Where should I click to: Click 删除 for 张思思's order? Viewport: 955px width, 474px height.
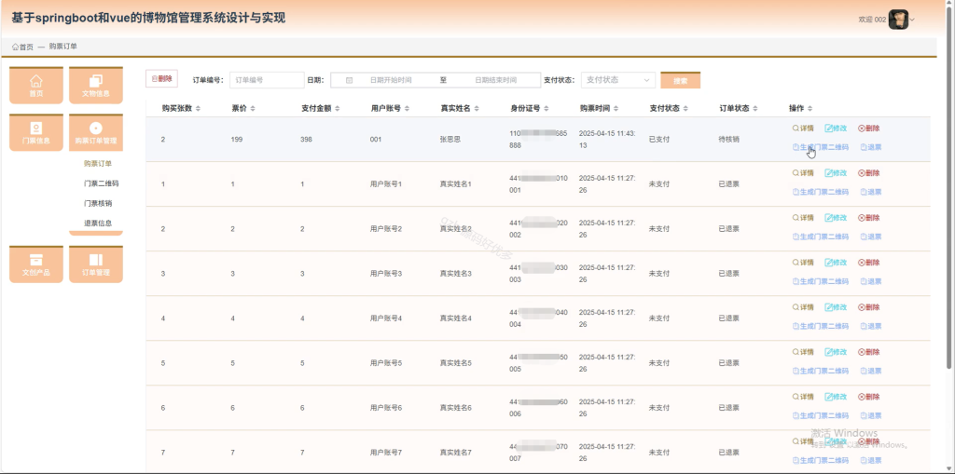868,129
